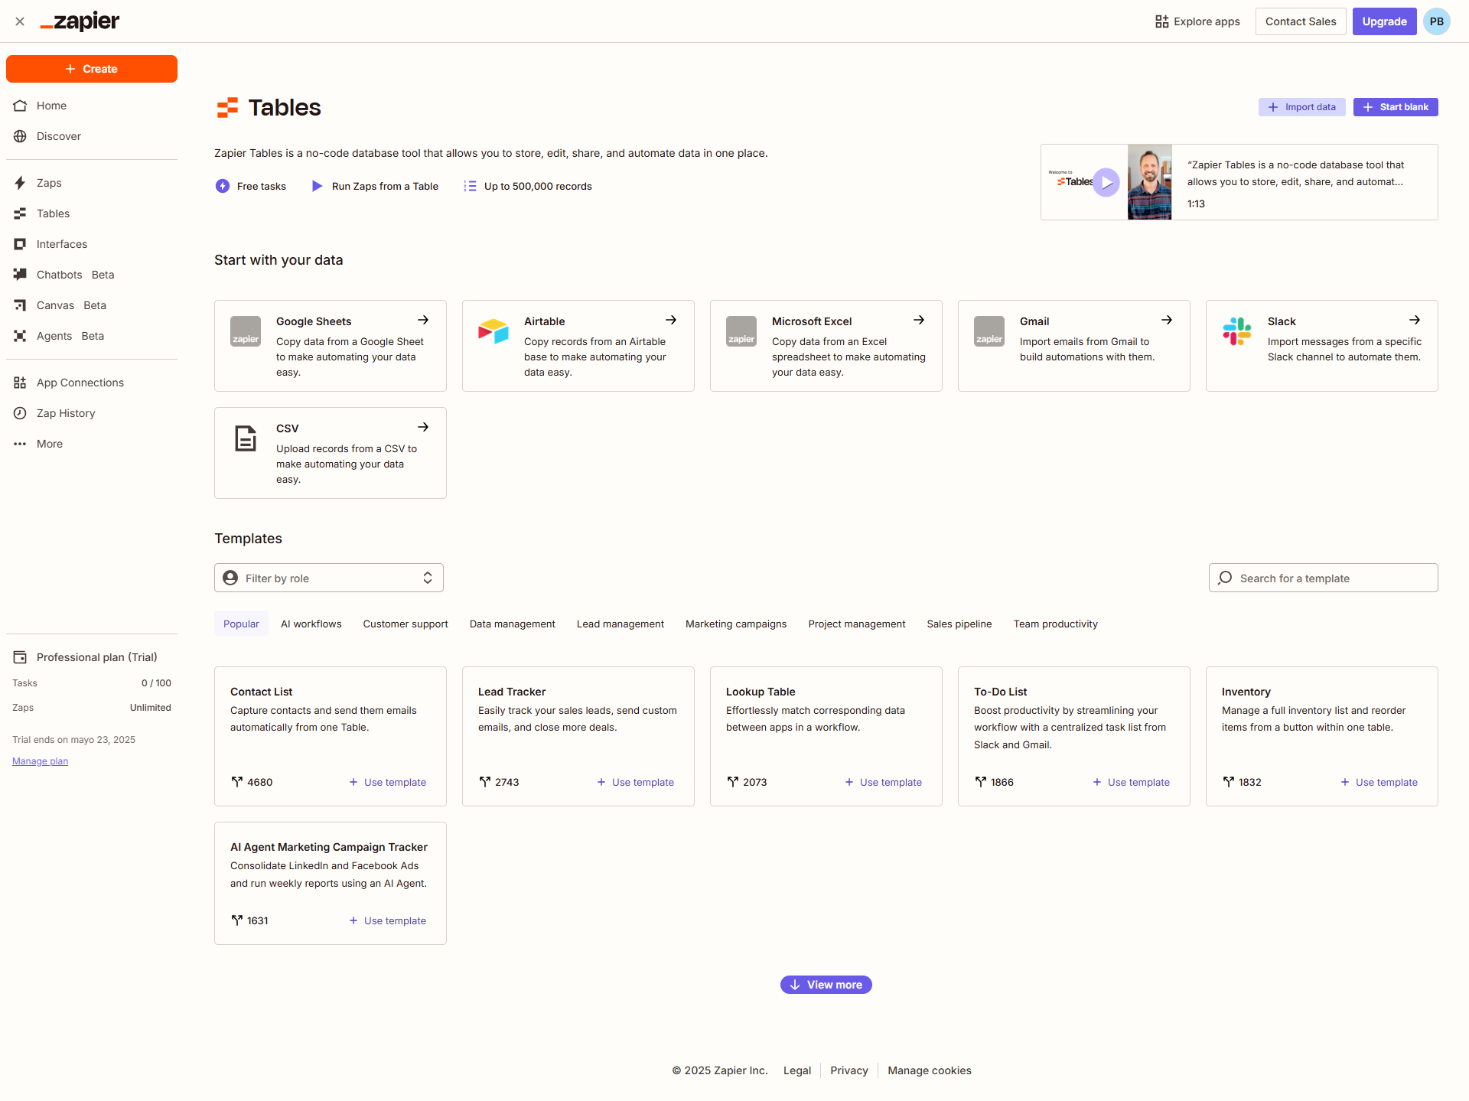The height and width of the screenshot is (1101, 1469).
Task: Open Agents Beta in sidebar
Action: pyautogui.click(x=92, y=336)
